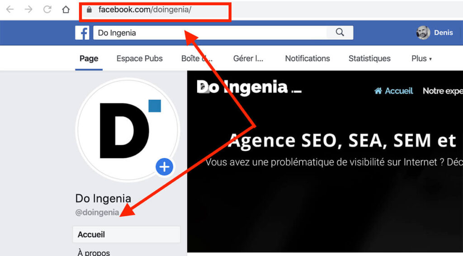The height and width of the screenshot is (256, 463).
Task: Open the Espace Pubs tab
Action: [x=139, y=58]
